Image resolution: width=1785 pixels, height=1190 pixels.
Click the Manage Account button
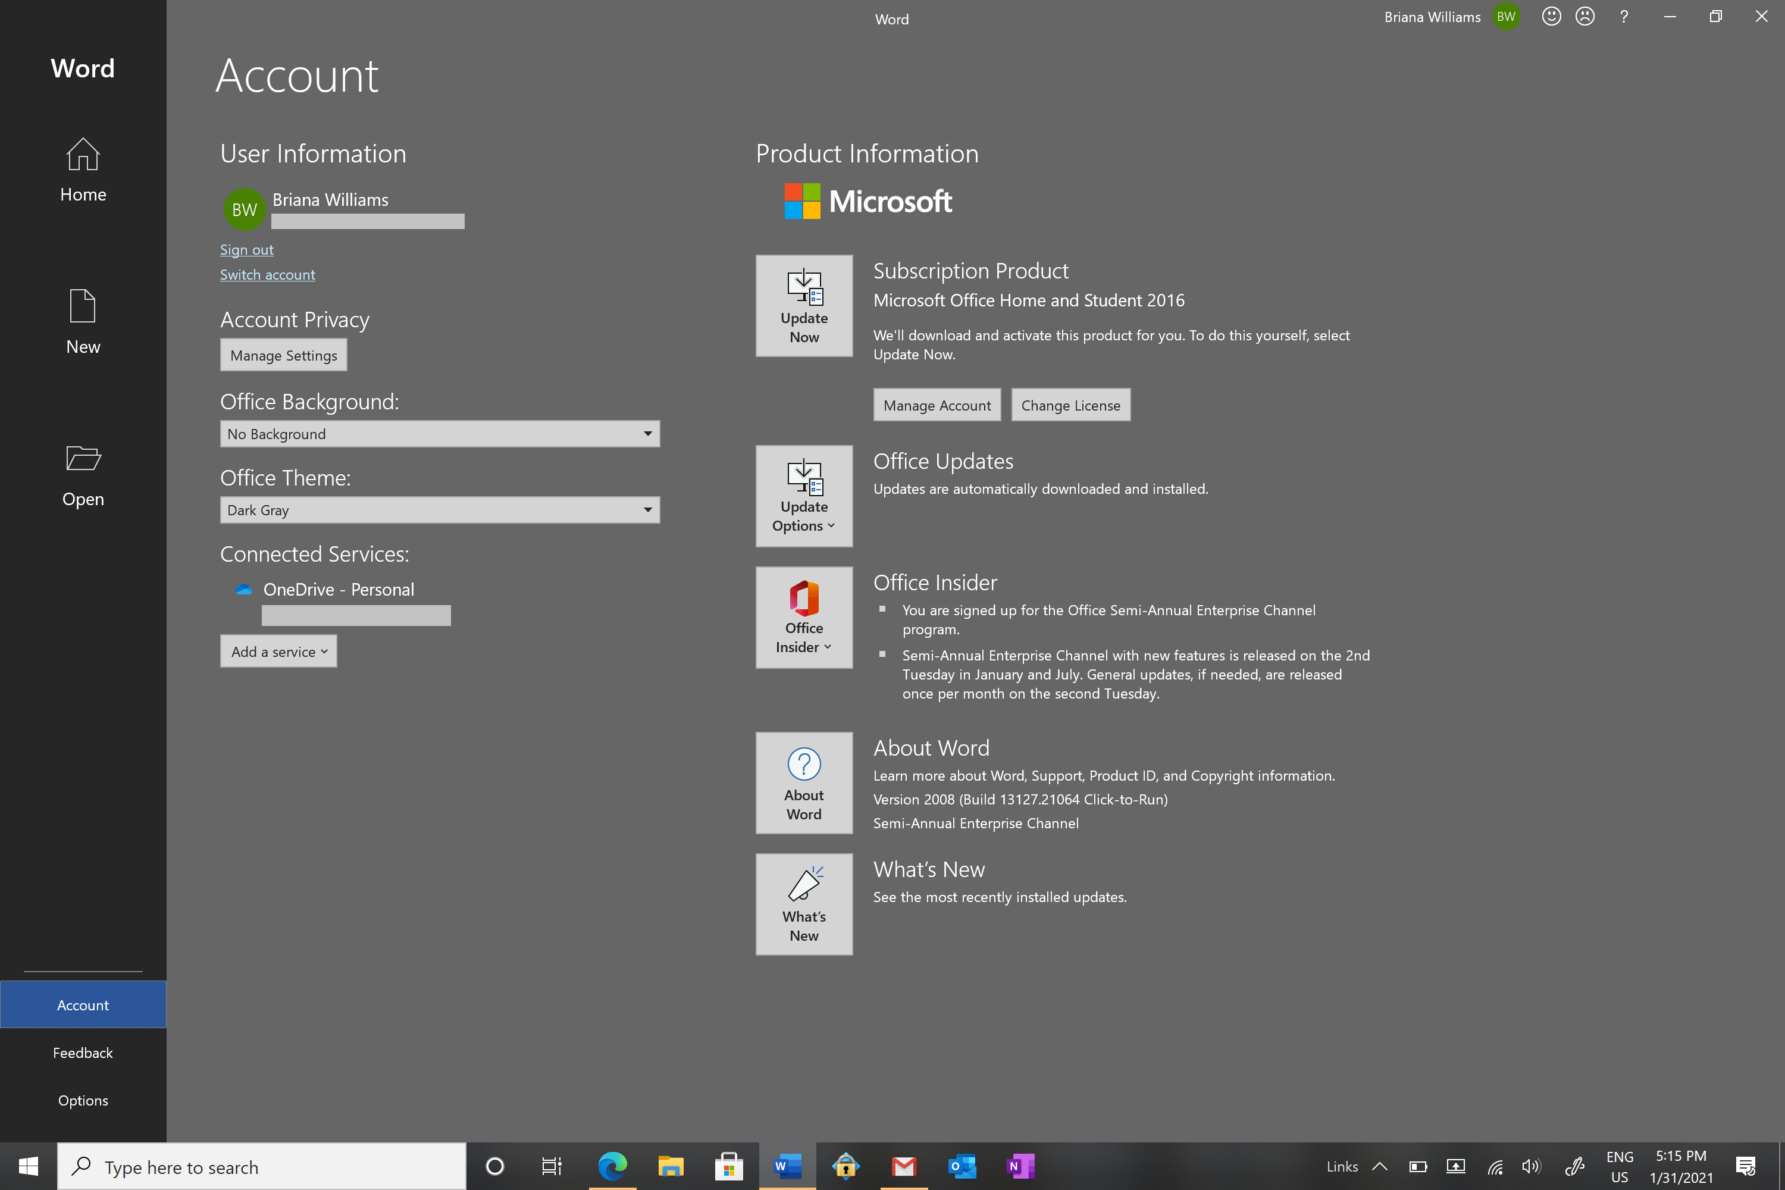point(937,405)
